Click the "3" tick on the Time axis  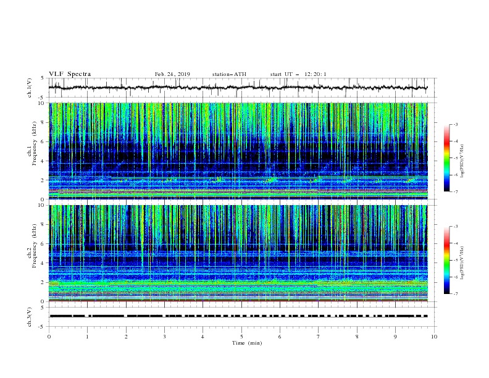(x=164, y=337)
